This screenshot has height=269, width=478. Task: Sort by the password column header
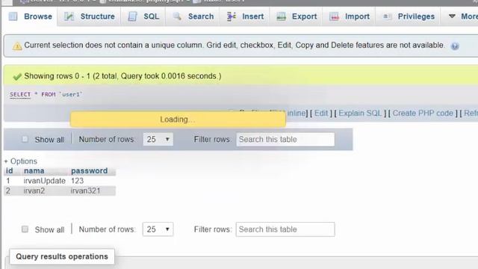click(x=90, y=171)
